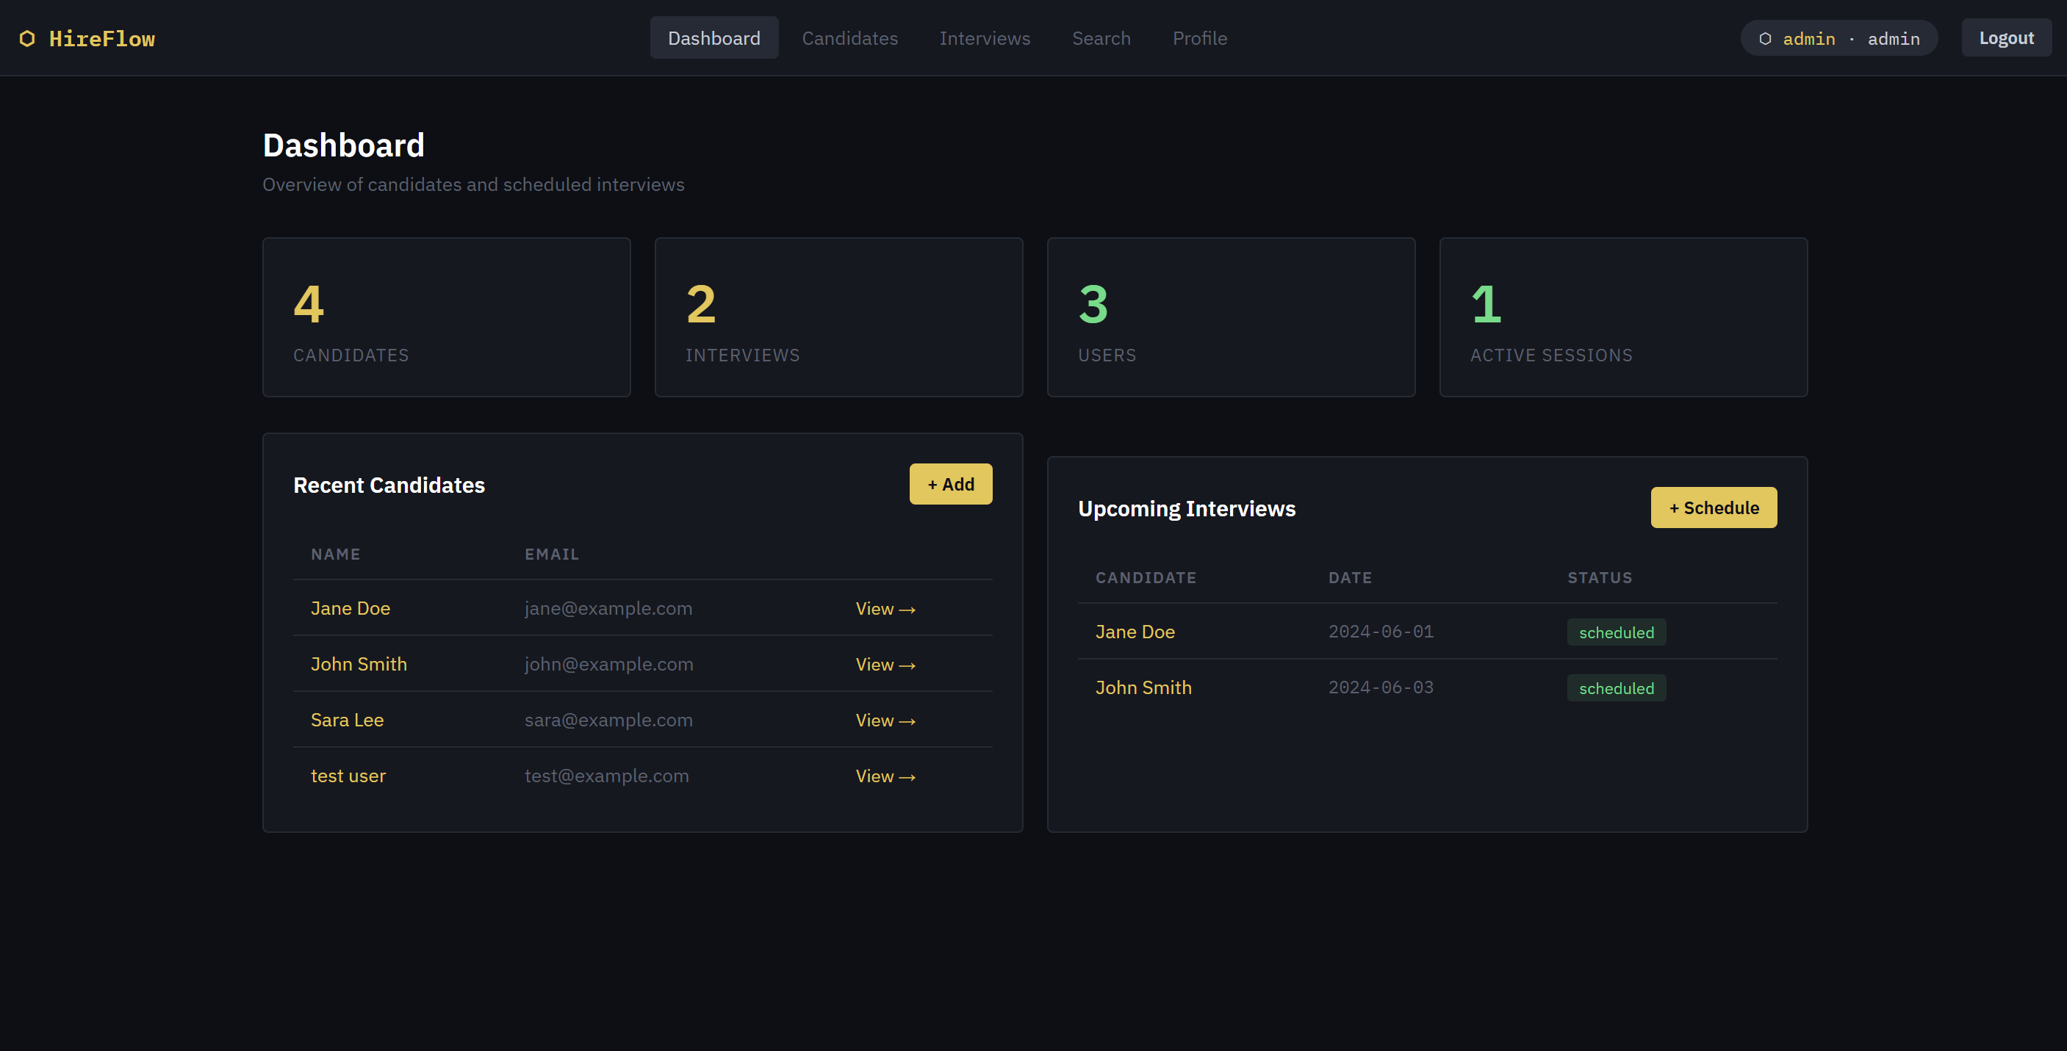The image size is (2067, 1051).
Task: Click the + Schedule interview button
Action: click(1712, 508)
